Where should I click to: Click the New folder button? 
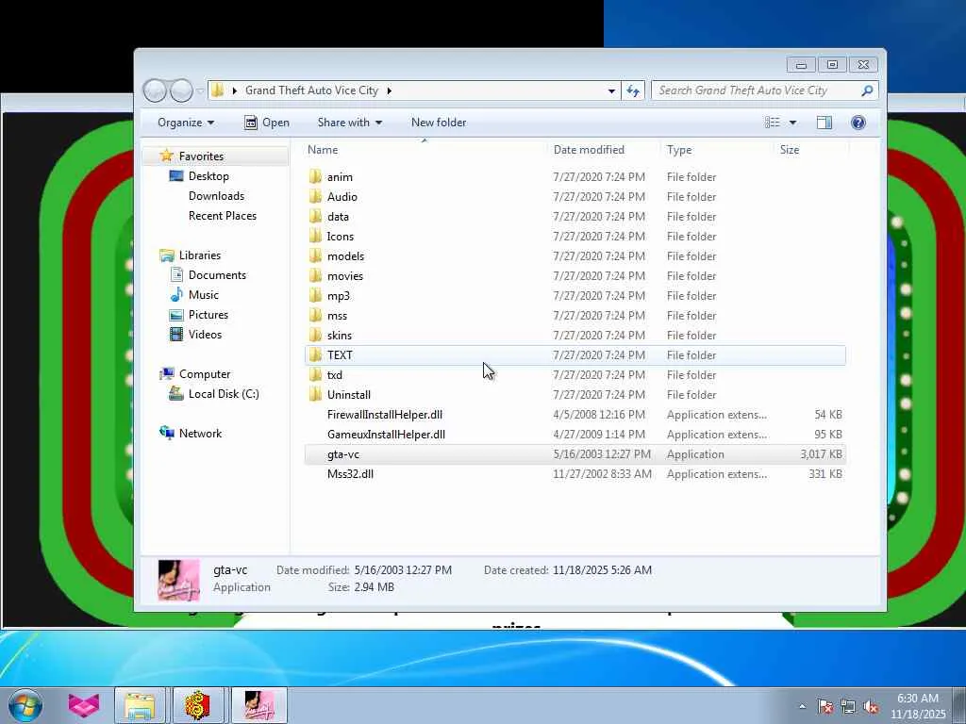(439, 123)
